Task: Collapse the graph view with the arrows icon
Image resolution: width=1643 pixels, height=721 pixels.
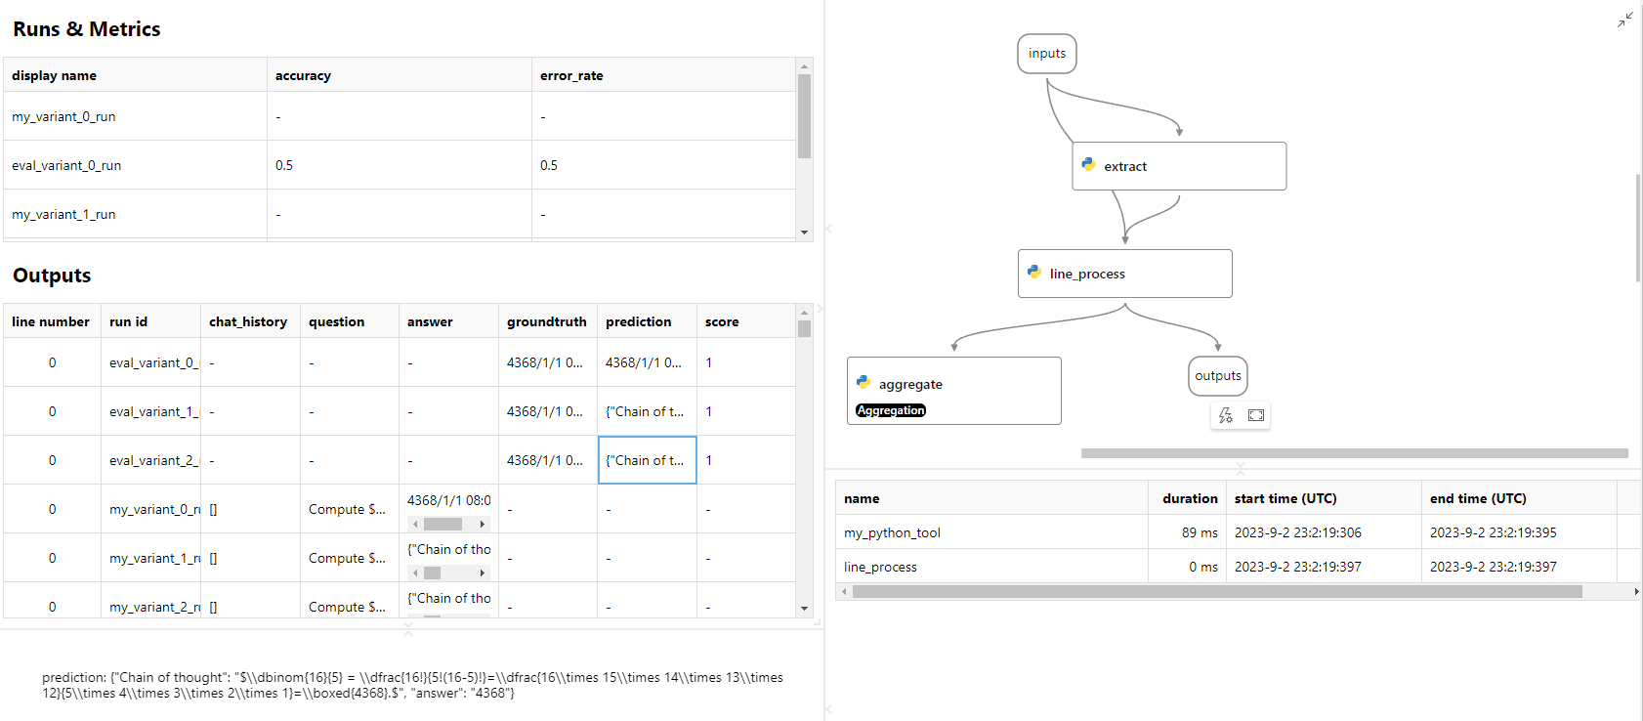Action: [1624, 20]
